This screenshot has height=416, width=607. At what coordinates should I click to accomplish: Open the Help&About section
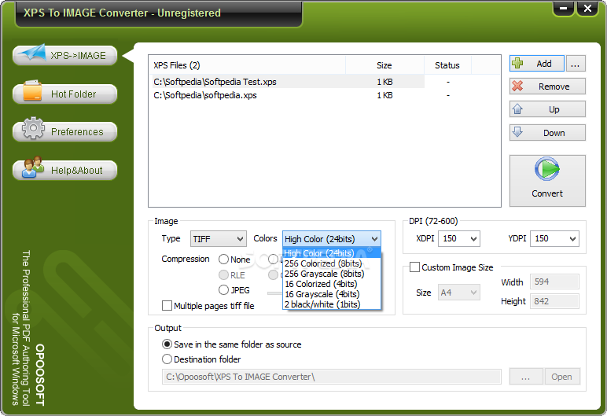(65, 170)
